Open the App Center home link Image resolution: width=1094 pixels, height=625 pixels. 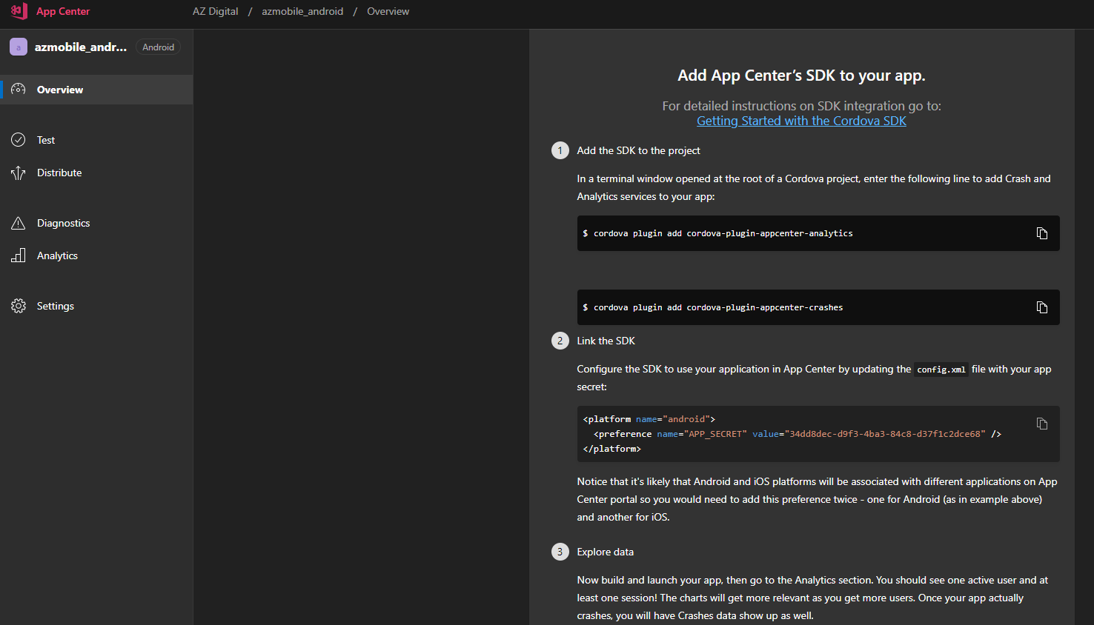(x=63, y=11)
